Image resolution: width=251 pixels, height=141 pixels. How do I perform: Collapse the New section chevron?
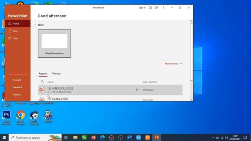[35, 25]
